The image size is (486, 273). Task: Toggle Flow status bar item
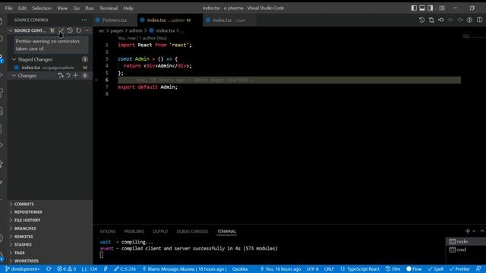tap(414, 269)
